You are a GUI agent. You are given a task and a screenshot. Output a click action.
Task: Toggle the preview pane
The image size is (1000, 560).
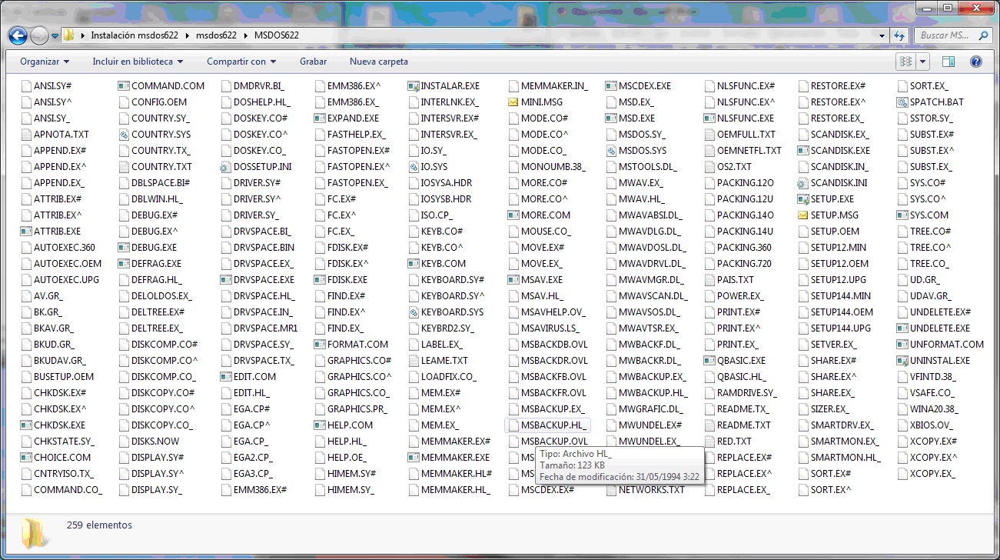949,62
